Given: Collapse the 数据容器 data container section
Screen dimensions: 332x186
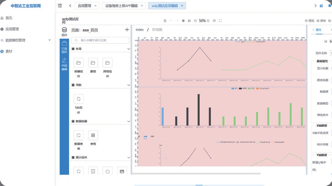Looking at the screenshot, I should click(128, 121).
